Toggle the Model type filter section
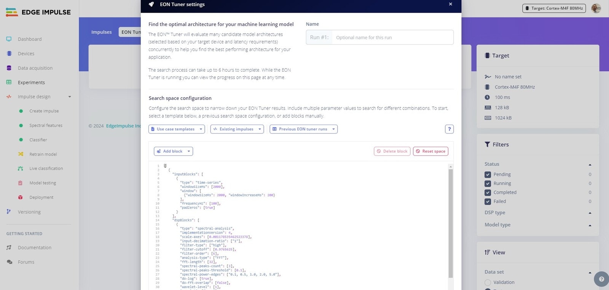Image resolution: width=609 pixels, height=290 pixels. [590, 225]
